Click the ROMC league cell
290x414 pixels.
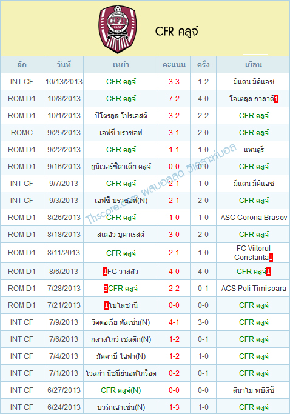click(x=22, y=133)
